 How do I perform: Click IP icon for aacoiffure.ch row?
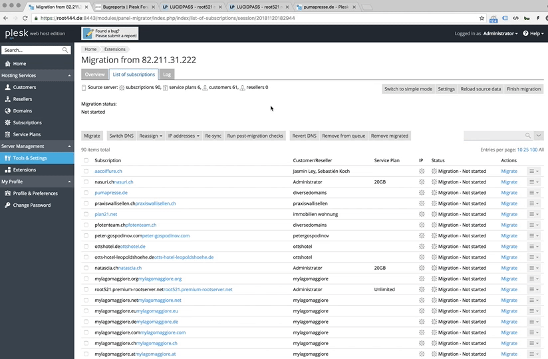pos(422,171)
